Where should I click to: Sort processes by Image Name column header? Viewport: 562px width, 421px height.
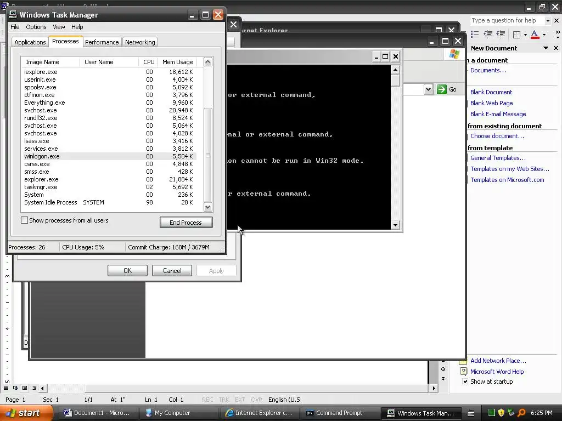[x=50, y=62]
